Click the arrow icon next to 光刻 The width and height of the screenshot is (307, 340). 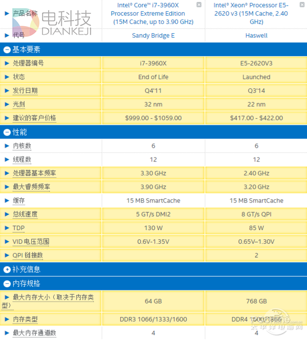click(7, 104)
